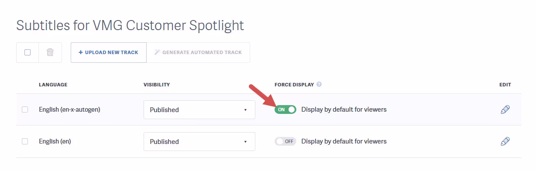Click the trash can delete icon
This screenshot has height=171, width=536.
(x=50, y=52)
